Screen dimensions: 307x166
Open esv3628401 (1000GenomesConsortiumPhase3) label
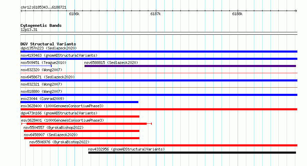[x=62, y=120]
